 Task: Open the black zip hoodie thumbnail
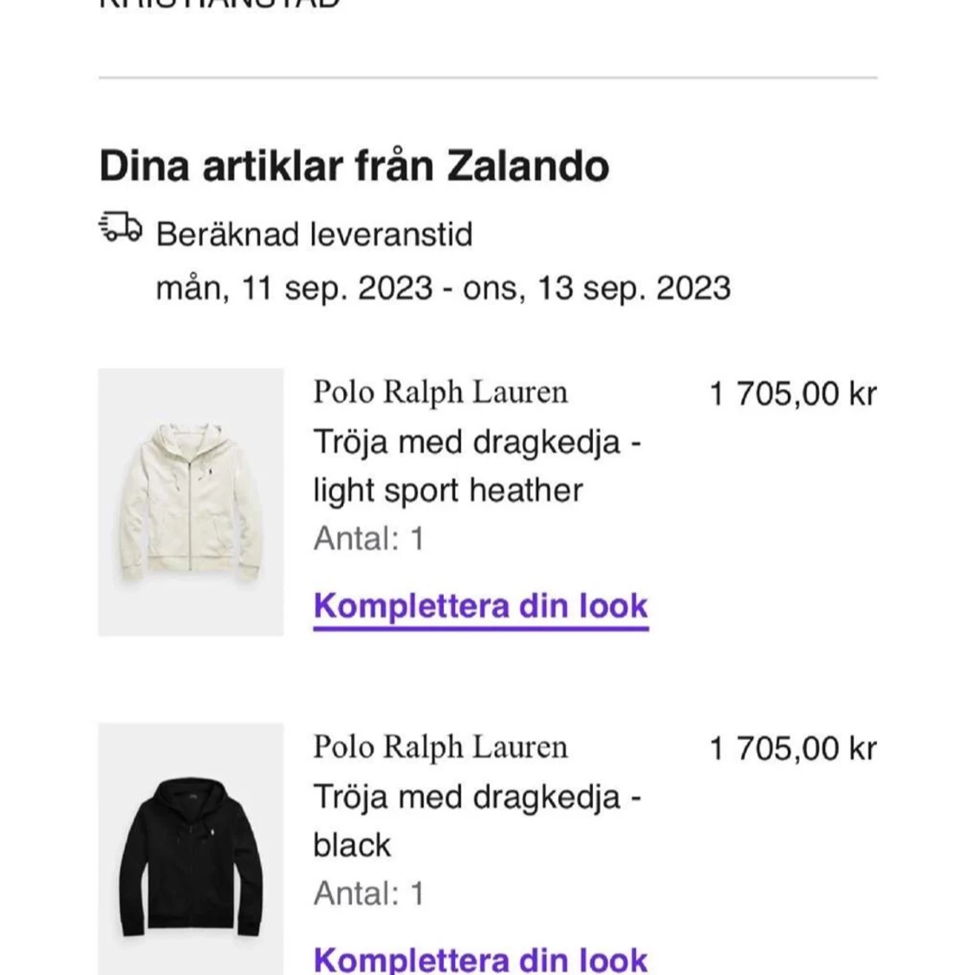tap(191, 848)
